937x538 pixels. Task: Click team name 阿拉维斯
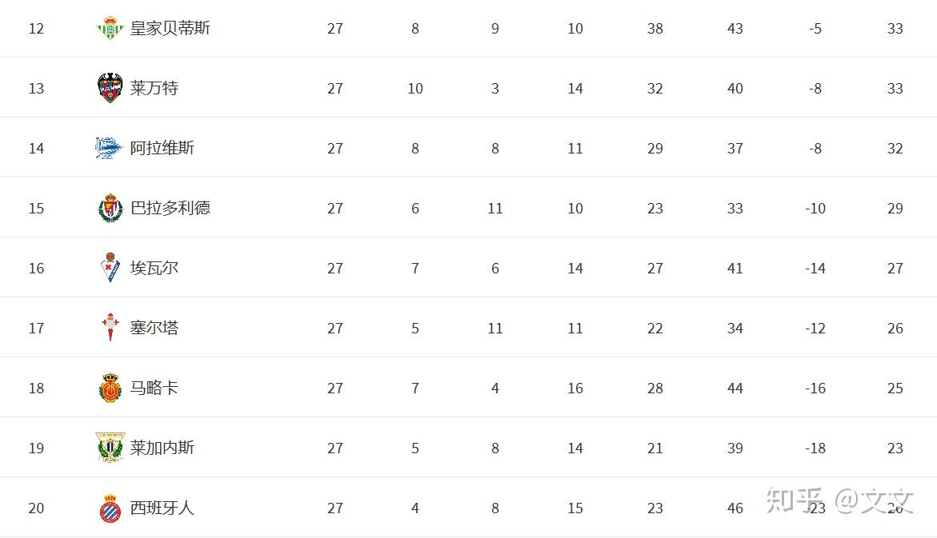pyautogui.click(x=162, y=148)
